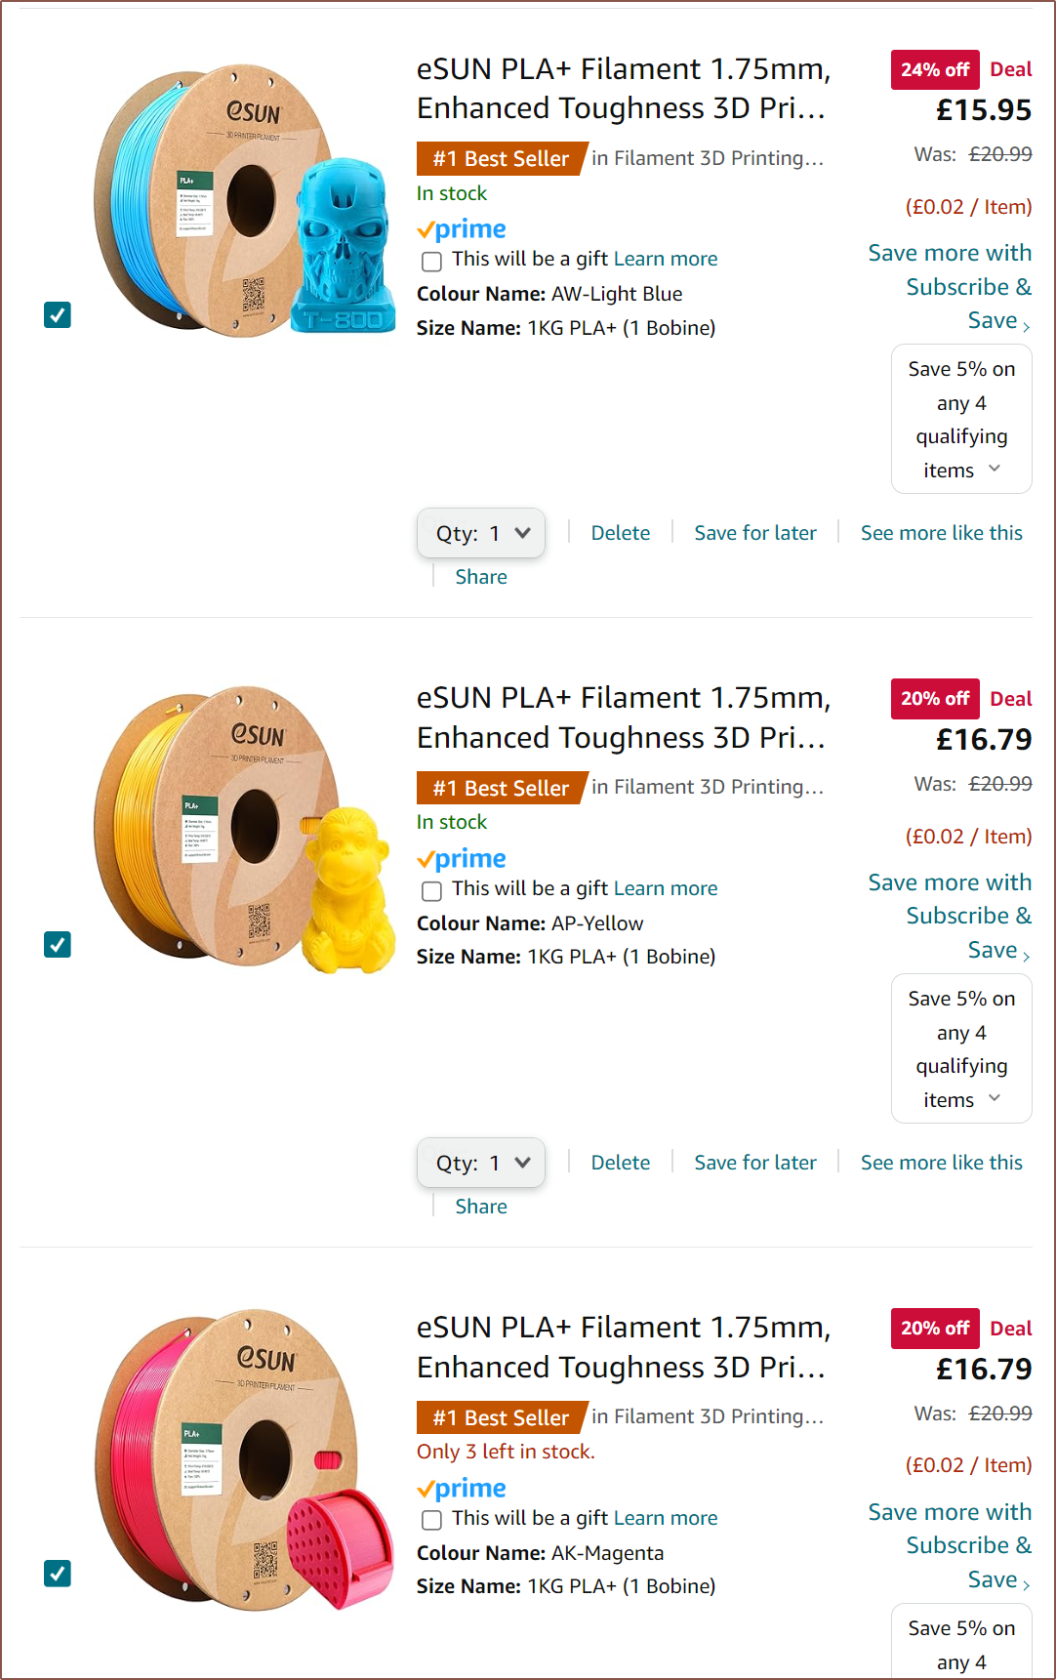Open Subscribe & Save link on Magenta filament
The image size is (1056, 1680).
[950, 1545]
